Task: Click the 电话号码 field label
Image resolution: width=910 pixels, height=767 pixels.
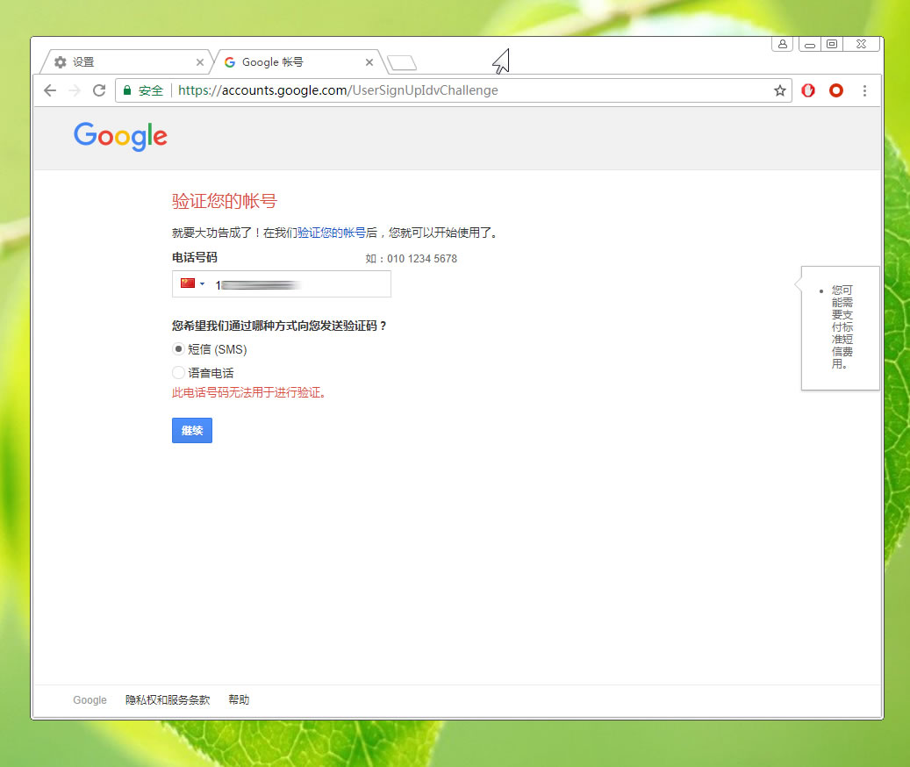Action: [195, 258]
